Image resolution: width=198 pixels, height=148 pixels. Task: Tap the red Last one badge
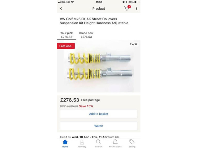pyautogui.click(x=66, y=46)
